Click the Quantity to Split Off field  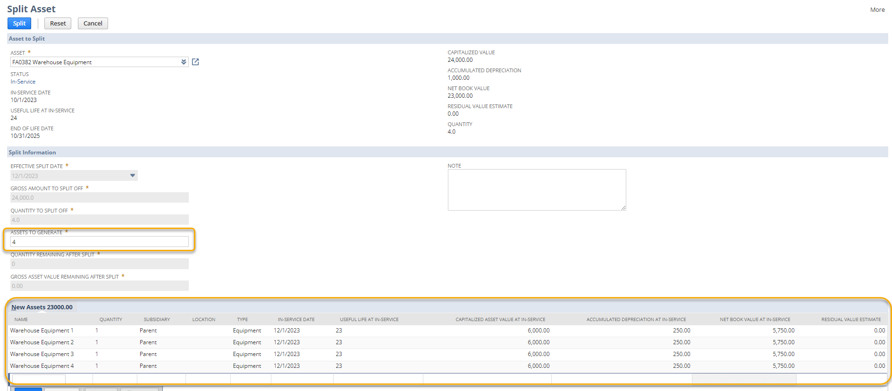tap(99, 220)
